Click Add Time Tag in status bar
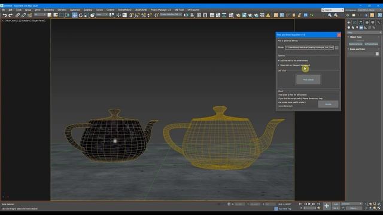 pyautogui.click(x=285, y=208)
